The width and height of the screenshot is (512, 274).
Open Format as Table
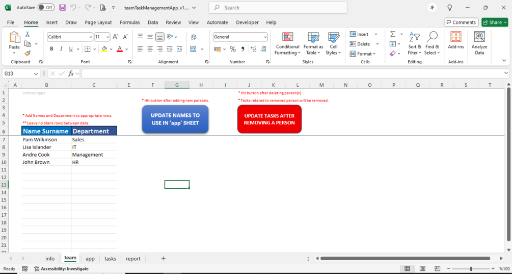pyautogui.click(x=313, y=43)
